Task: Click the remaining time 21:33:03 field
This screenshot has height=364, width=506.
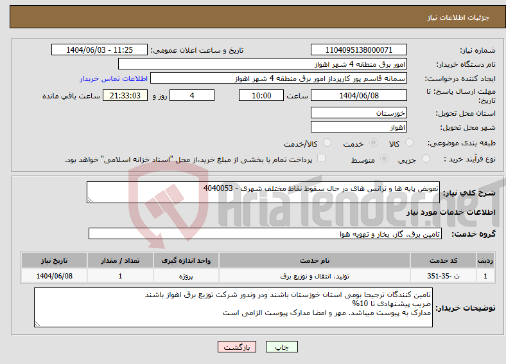Action: [x=125, y=95]
